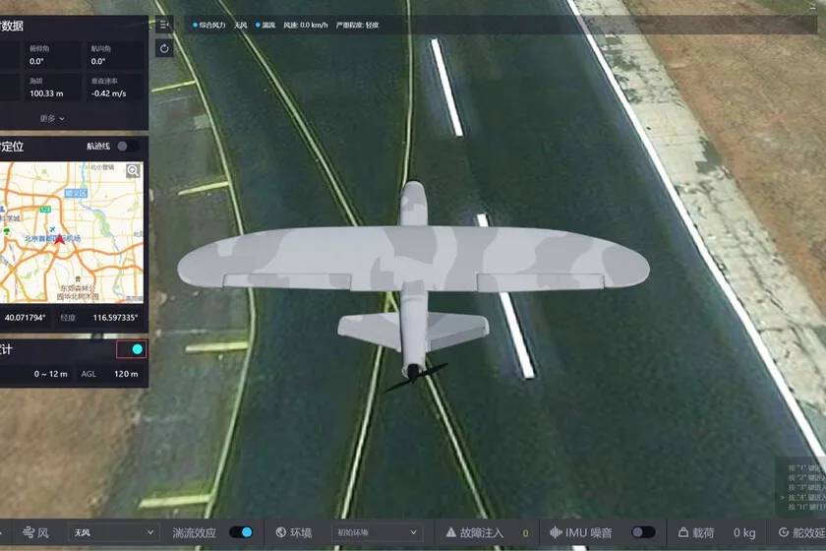
Task: Click the 湍流 status item in top bar
Action: [265, 25]
